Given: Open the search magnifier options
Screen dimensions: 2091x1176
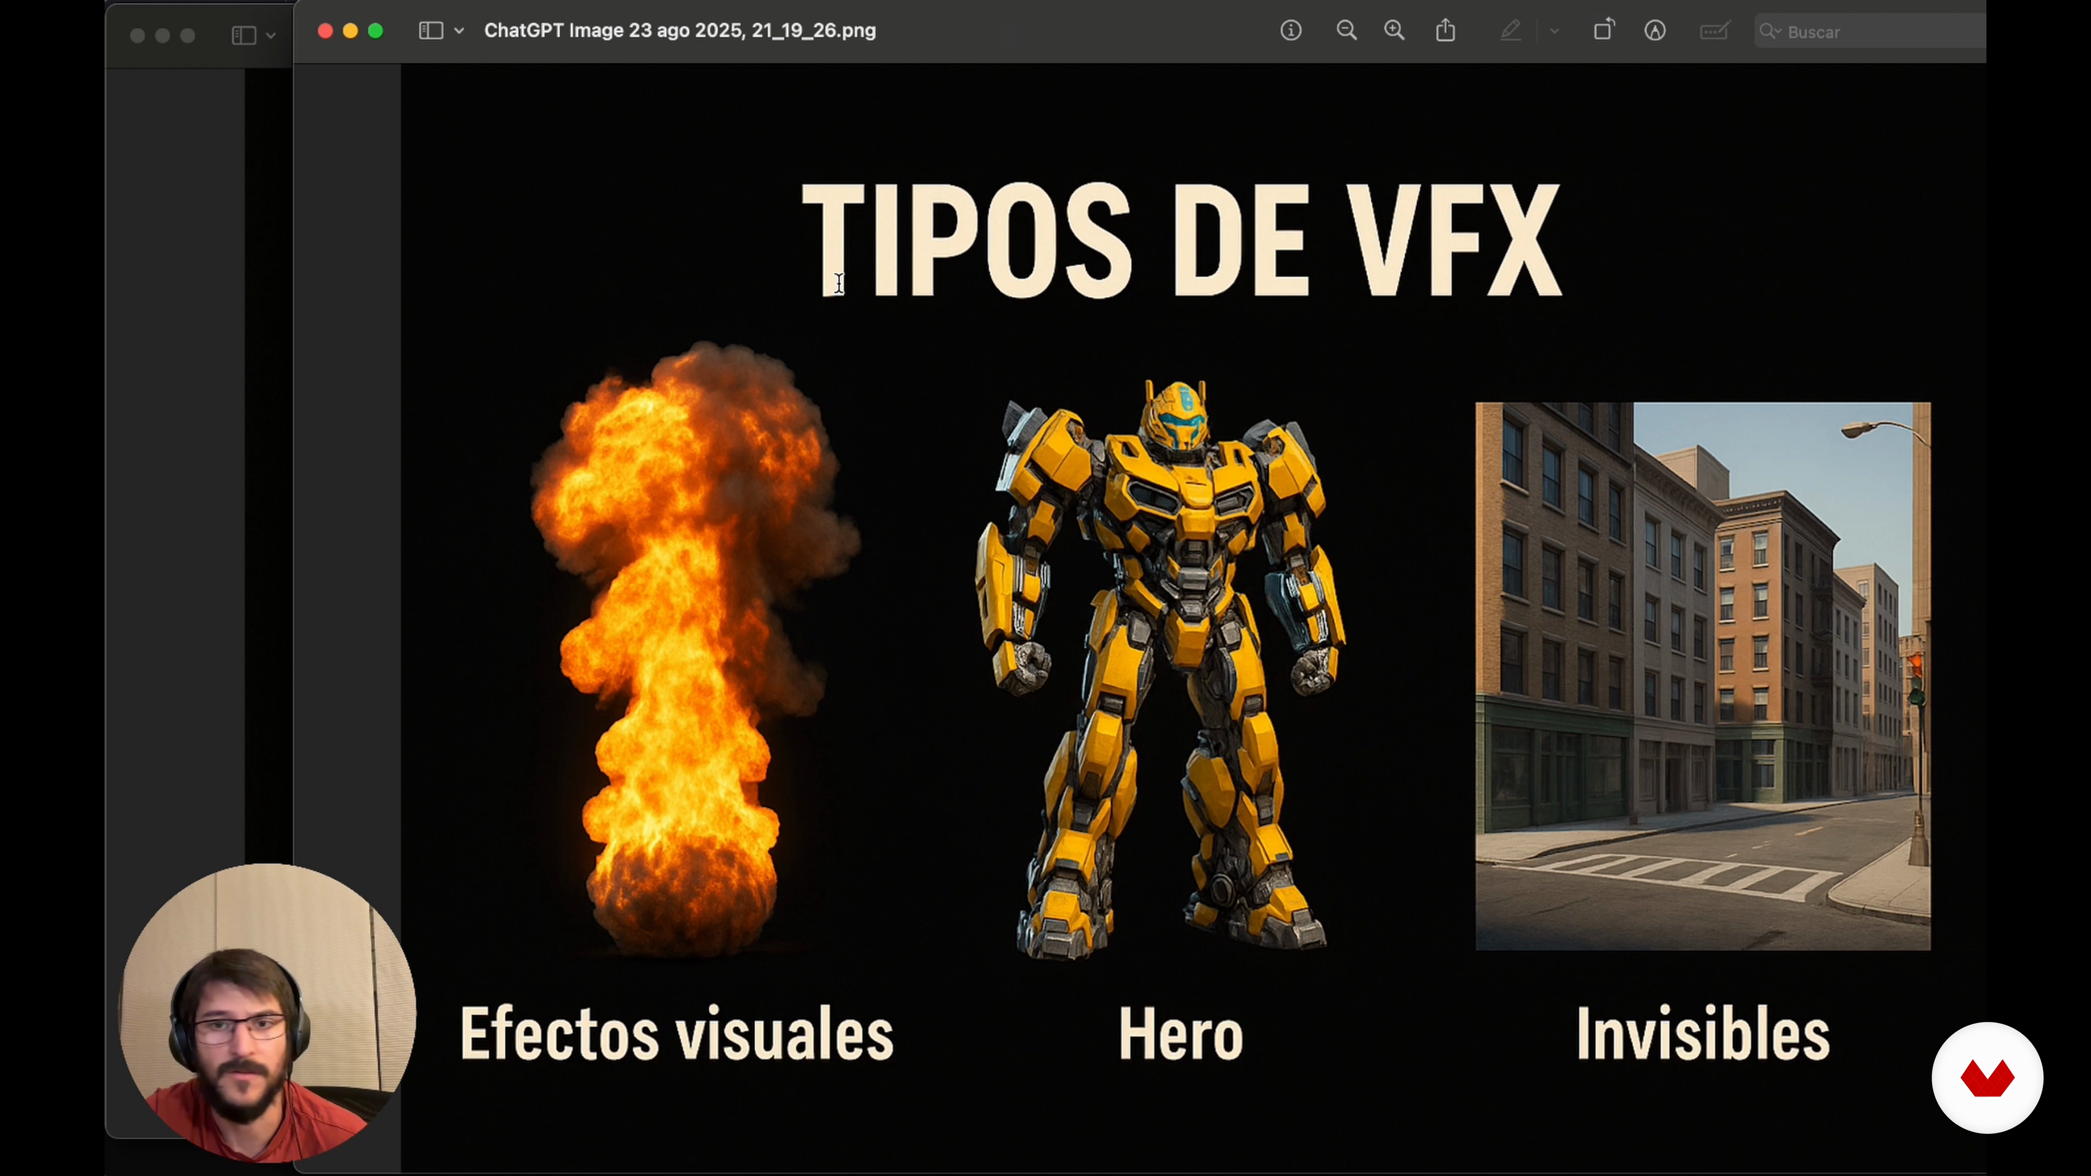Looking at the screenshot, I should point(1770,32).
